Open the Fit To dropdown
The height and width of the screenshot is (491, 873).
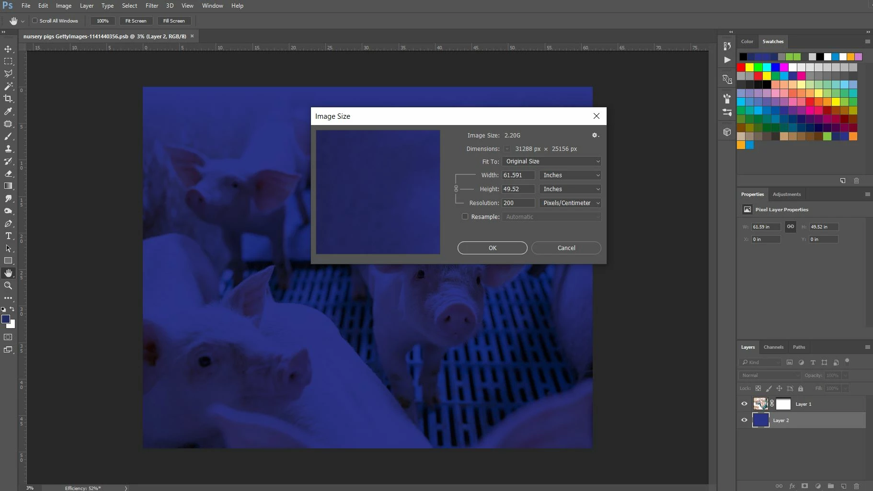point(551,161)
